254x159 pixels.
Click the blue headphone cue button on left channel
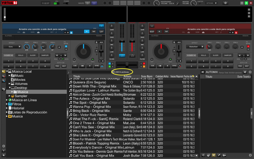point(122,56)
